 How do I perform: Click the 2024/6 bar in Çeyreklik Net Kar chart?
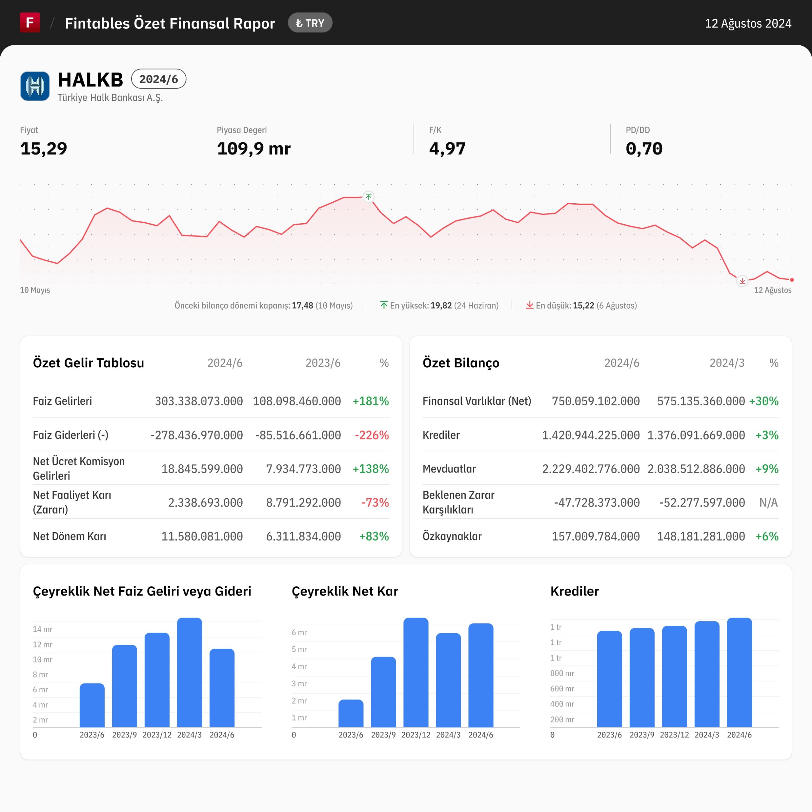(x=481, y=675)
